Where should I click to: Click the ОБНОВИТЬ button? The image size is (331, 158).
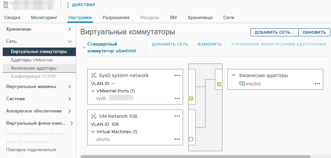pyautogui.click(x=314, y=33)
